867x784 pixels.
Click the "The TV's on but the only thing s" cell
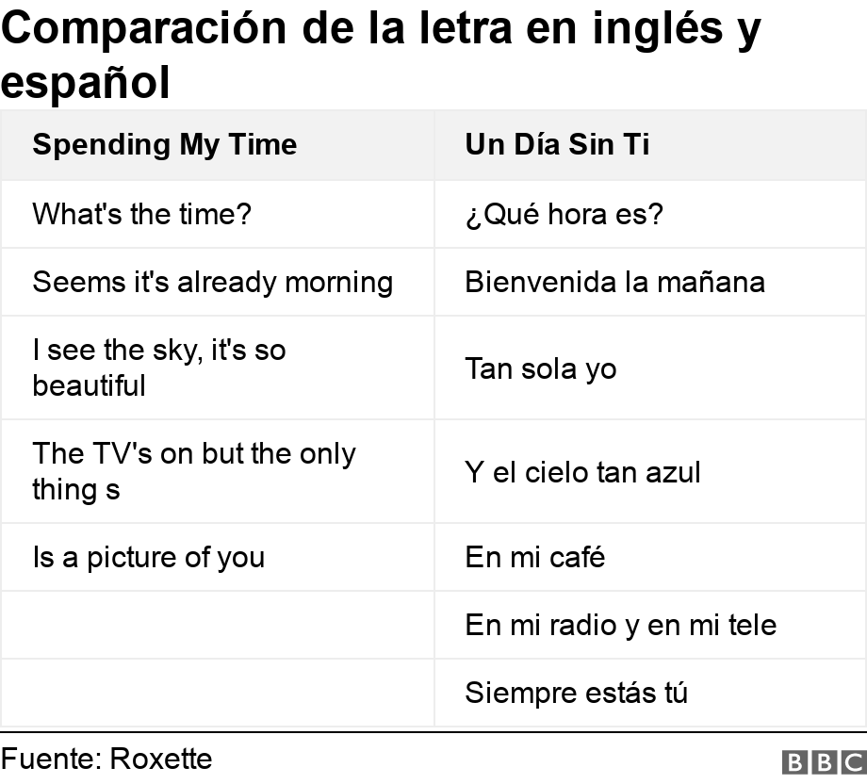click(194, 471)
